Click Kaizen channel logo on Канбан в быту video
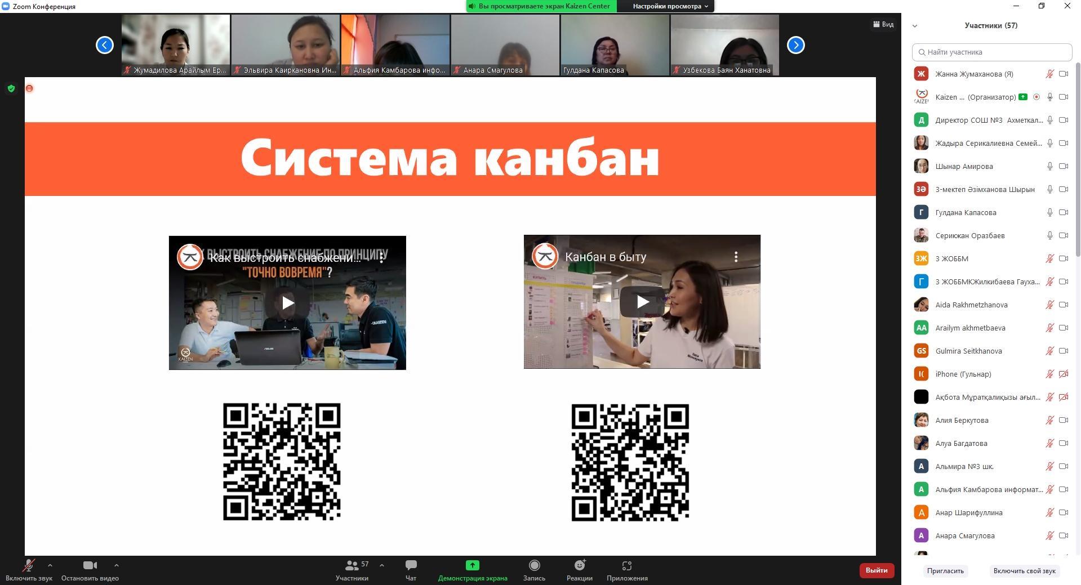This screenshot has height=585, width=1081. (x=545, y=256)
